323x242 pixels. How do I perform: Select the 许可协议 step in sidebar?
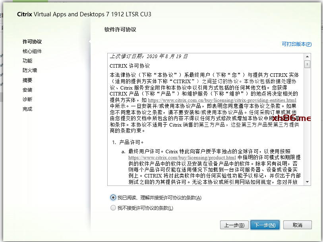pos(32,42)
